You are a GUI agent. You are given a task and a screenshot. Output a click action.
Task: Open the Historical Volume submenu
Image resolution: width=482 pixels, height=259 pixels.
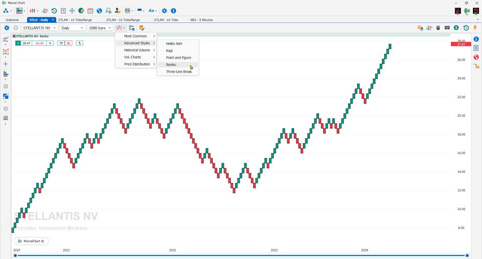(x=136, y=50)
